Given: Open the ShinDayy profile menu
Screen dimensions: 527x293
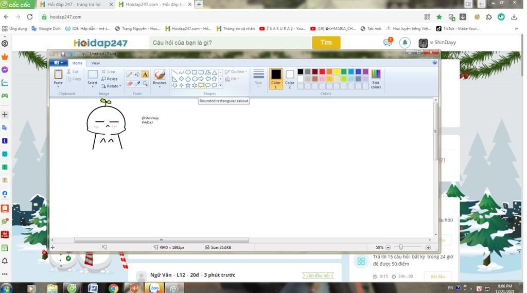Looking at the screenshot, I should tap(437, 43).
